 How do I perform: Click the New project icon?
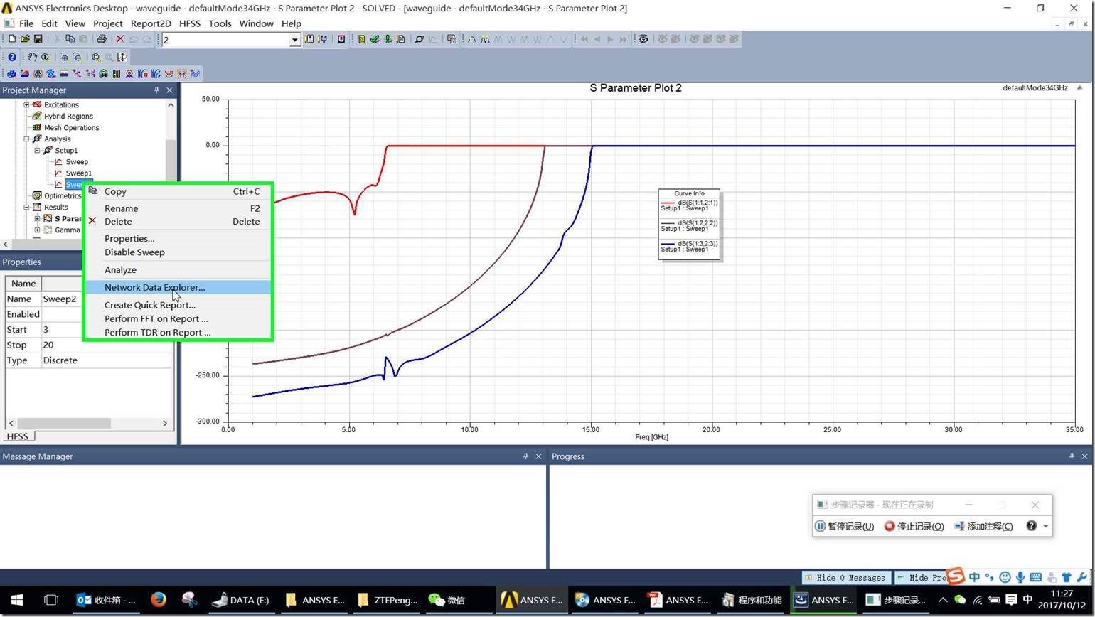[12, 39]
